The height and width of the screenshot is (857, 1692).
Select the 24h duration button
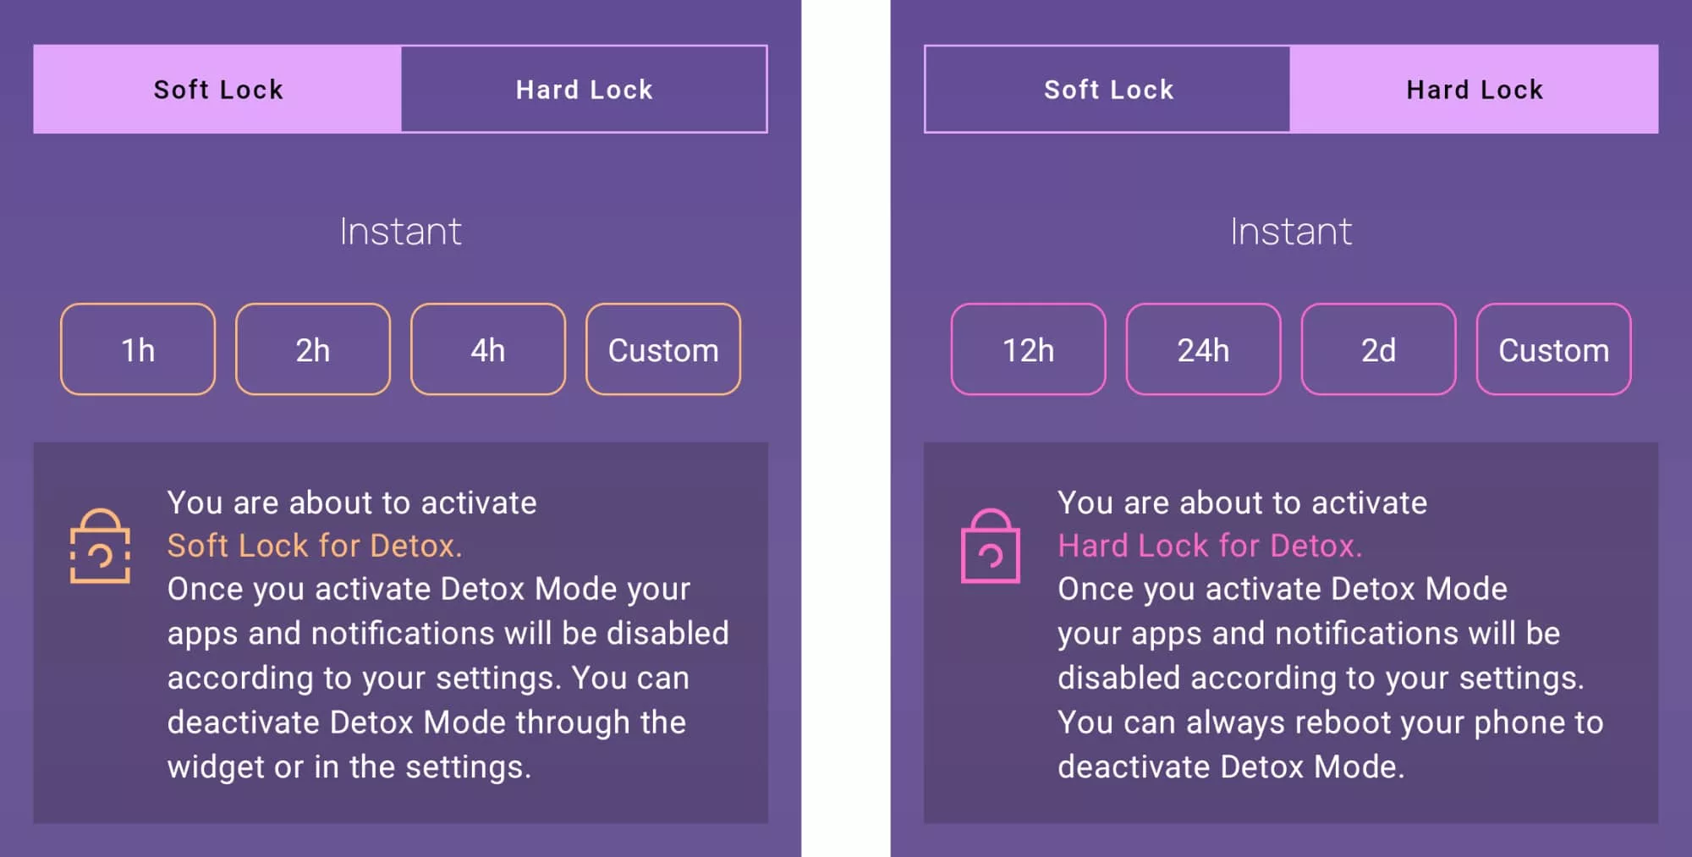(x=1203, y=349)
